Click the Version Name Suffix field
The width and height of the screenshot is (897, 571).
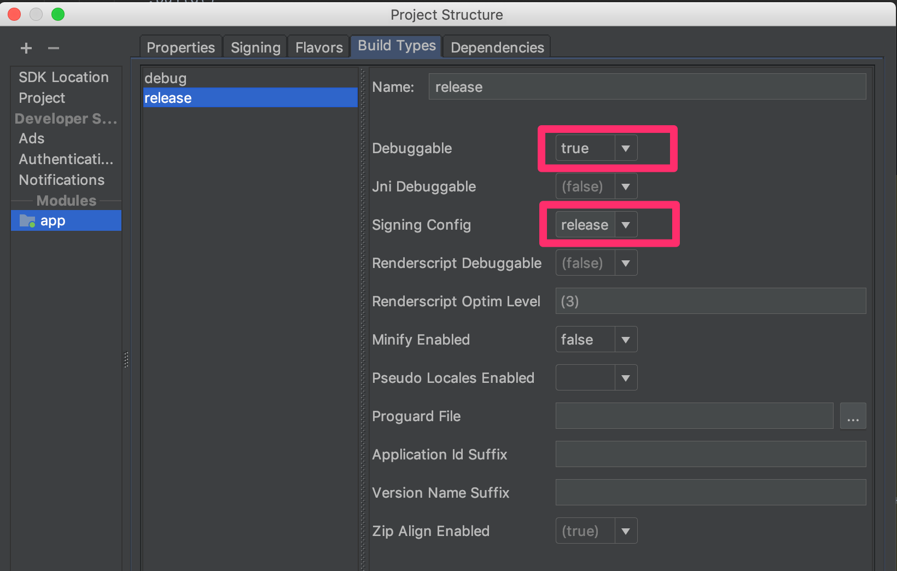pos(710,493)
